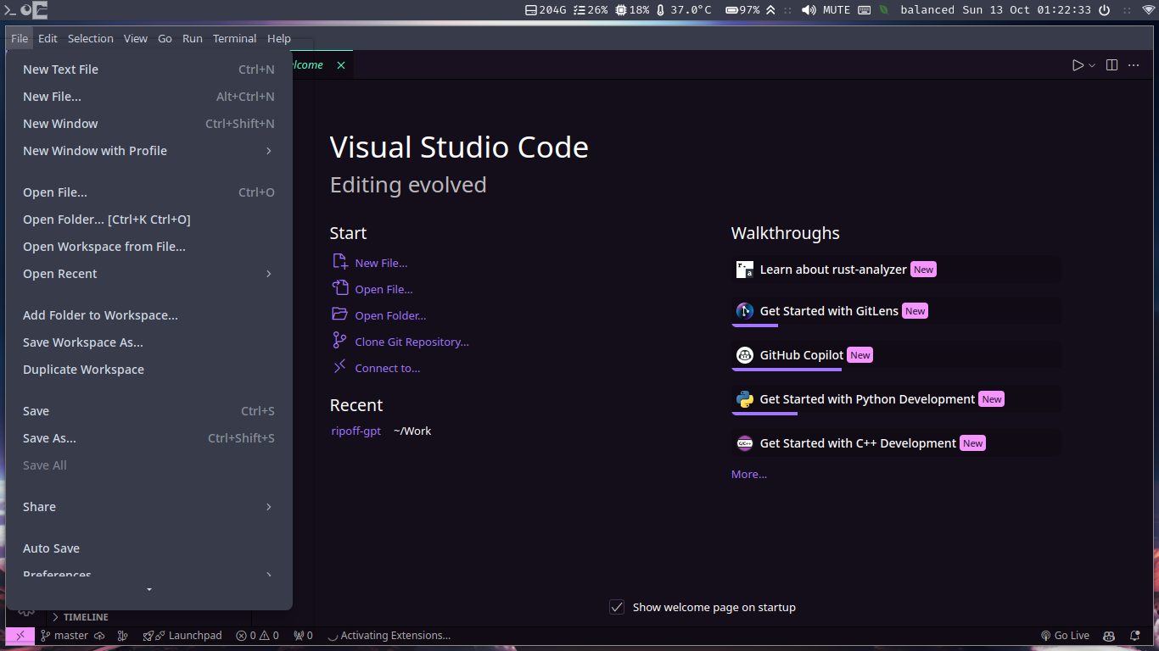
Task: Click the GitHub Copilot walkthrough icon
Action: coord(745,355)
